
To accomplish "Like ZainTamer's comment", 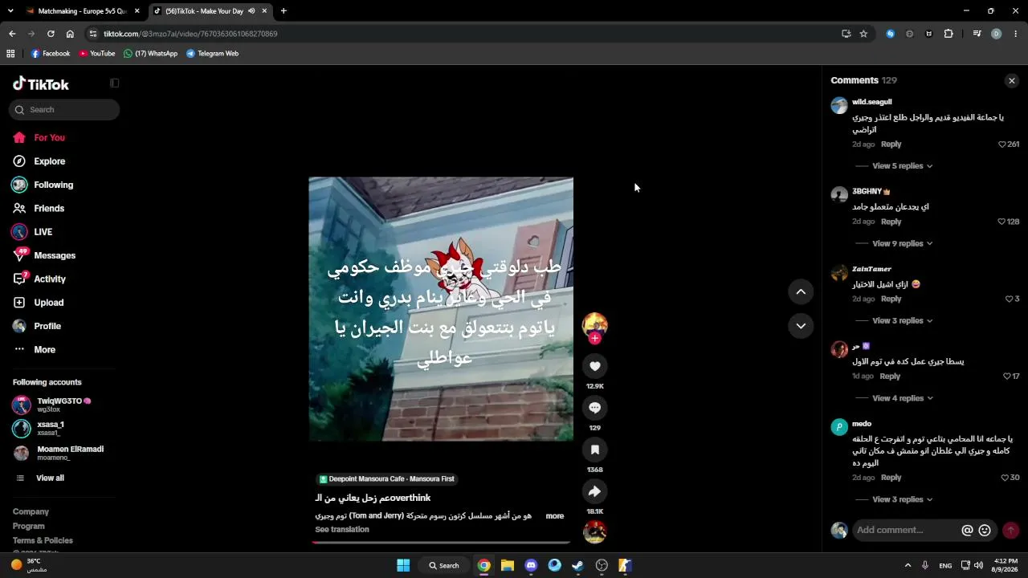I will (x=1010, y=299).
